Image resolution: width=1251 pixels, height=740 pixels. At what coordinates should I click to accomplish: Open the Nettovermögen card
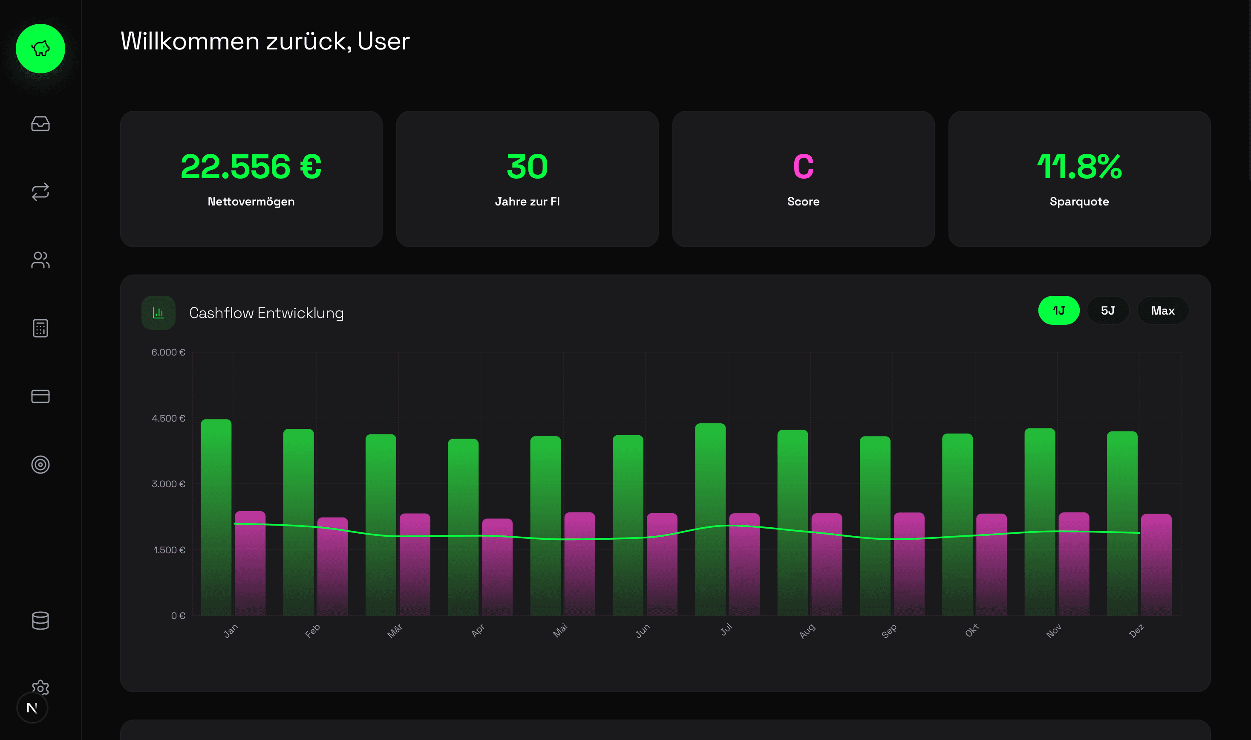click(251, 179)
